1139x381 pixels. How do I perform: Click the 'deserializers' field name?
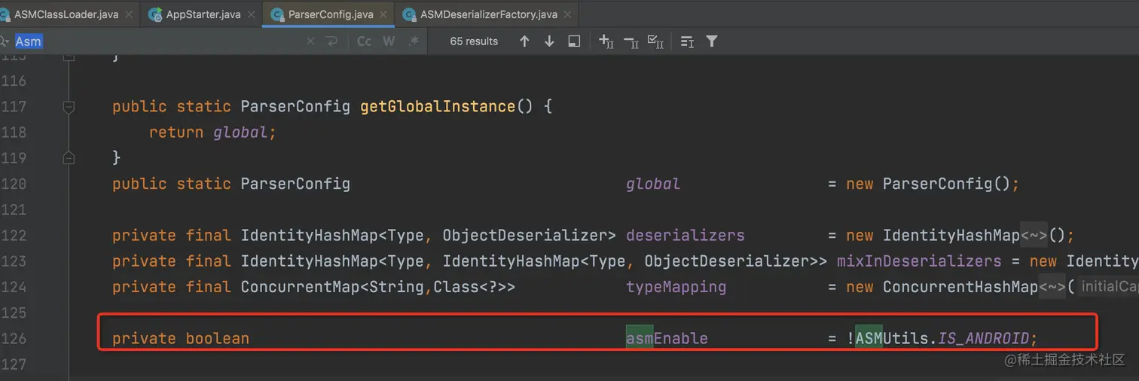[685, 236]
